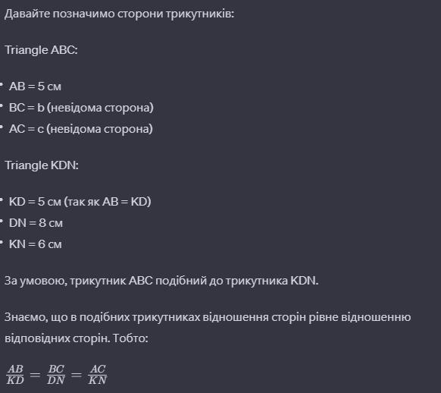Click the 'BC = b (невідома сторона)' line
The image size is (441, 393).
[x=81, y=108]
